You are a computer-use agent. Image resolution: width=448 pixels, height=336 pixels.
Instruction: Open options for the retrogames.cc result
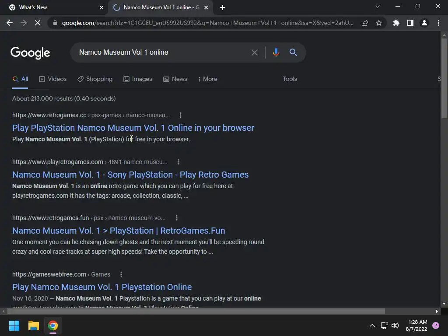180,115
